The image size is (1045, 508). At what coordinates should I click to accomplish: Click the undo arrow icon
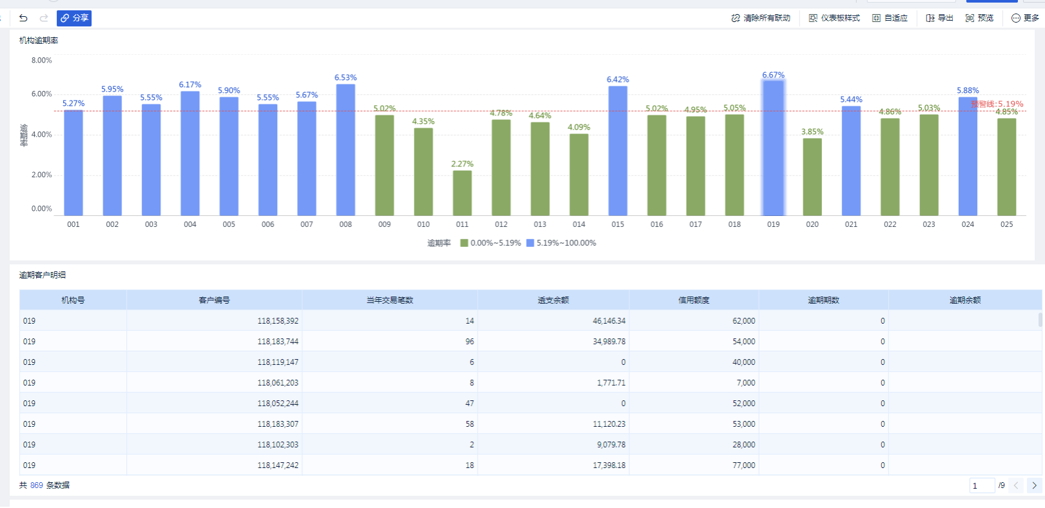[23, 18]
